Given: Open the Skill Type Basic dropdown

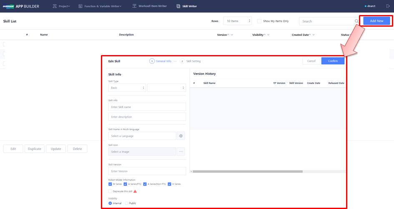Looking at the screenshot, I should [127, 88].
